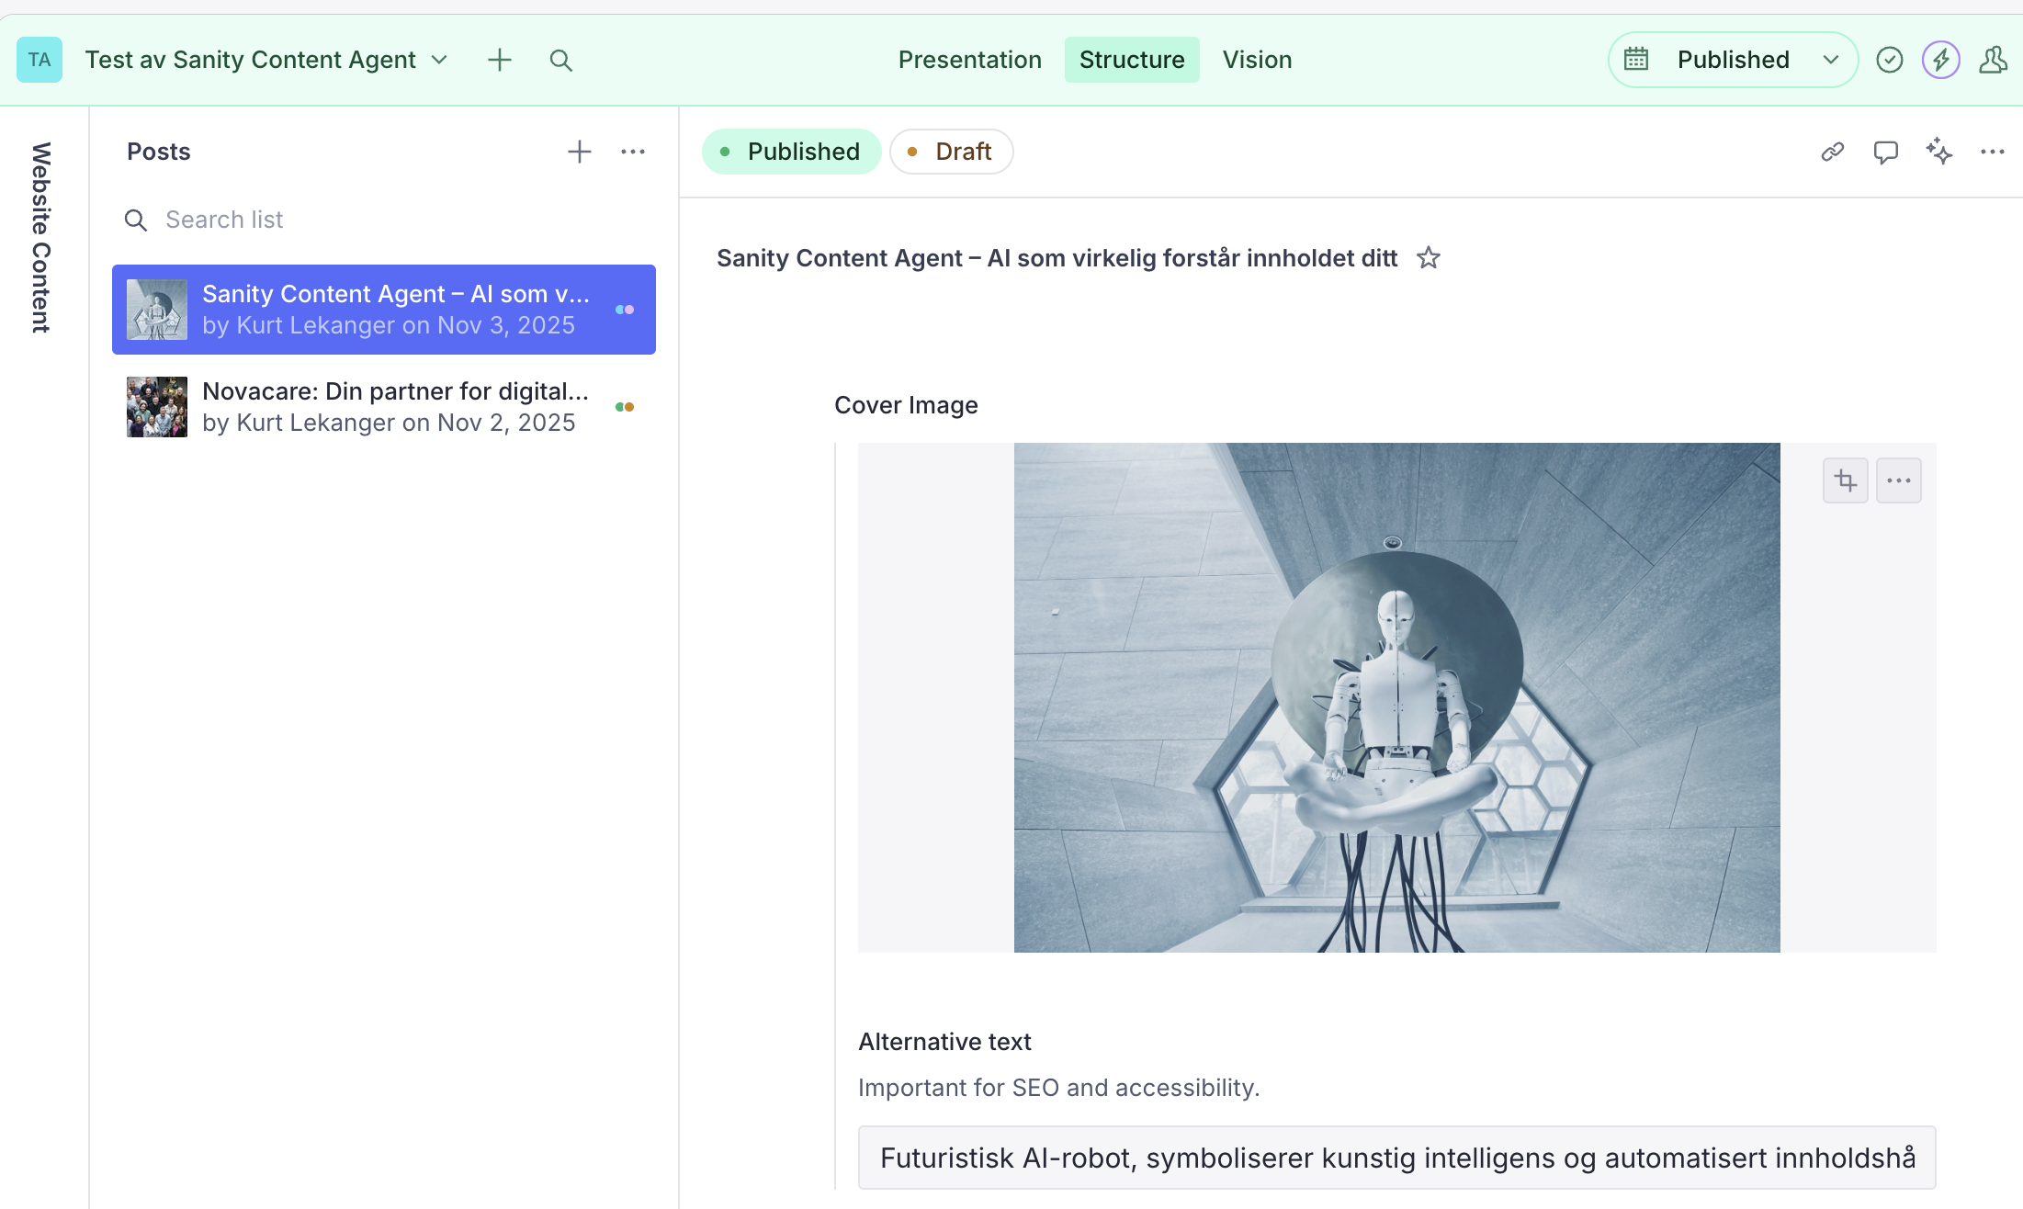
Task: Open Posts list three-dot menu
Action: tap(632, 152)
